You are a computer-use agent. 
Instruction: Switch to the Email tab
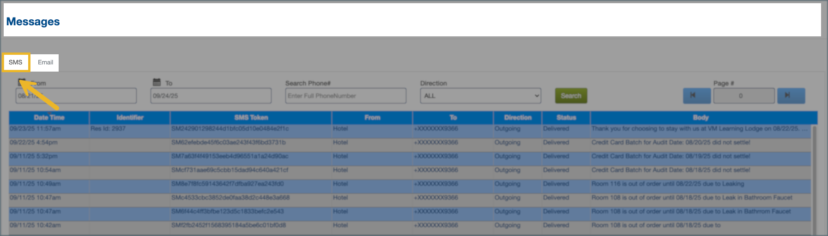coord(45,63)
